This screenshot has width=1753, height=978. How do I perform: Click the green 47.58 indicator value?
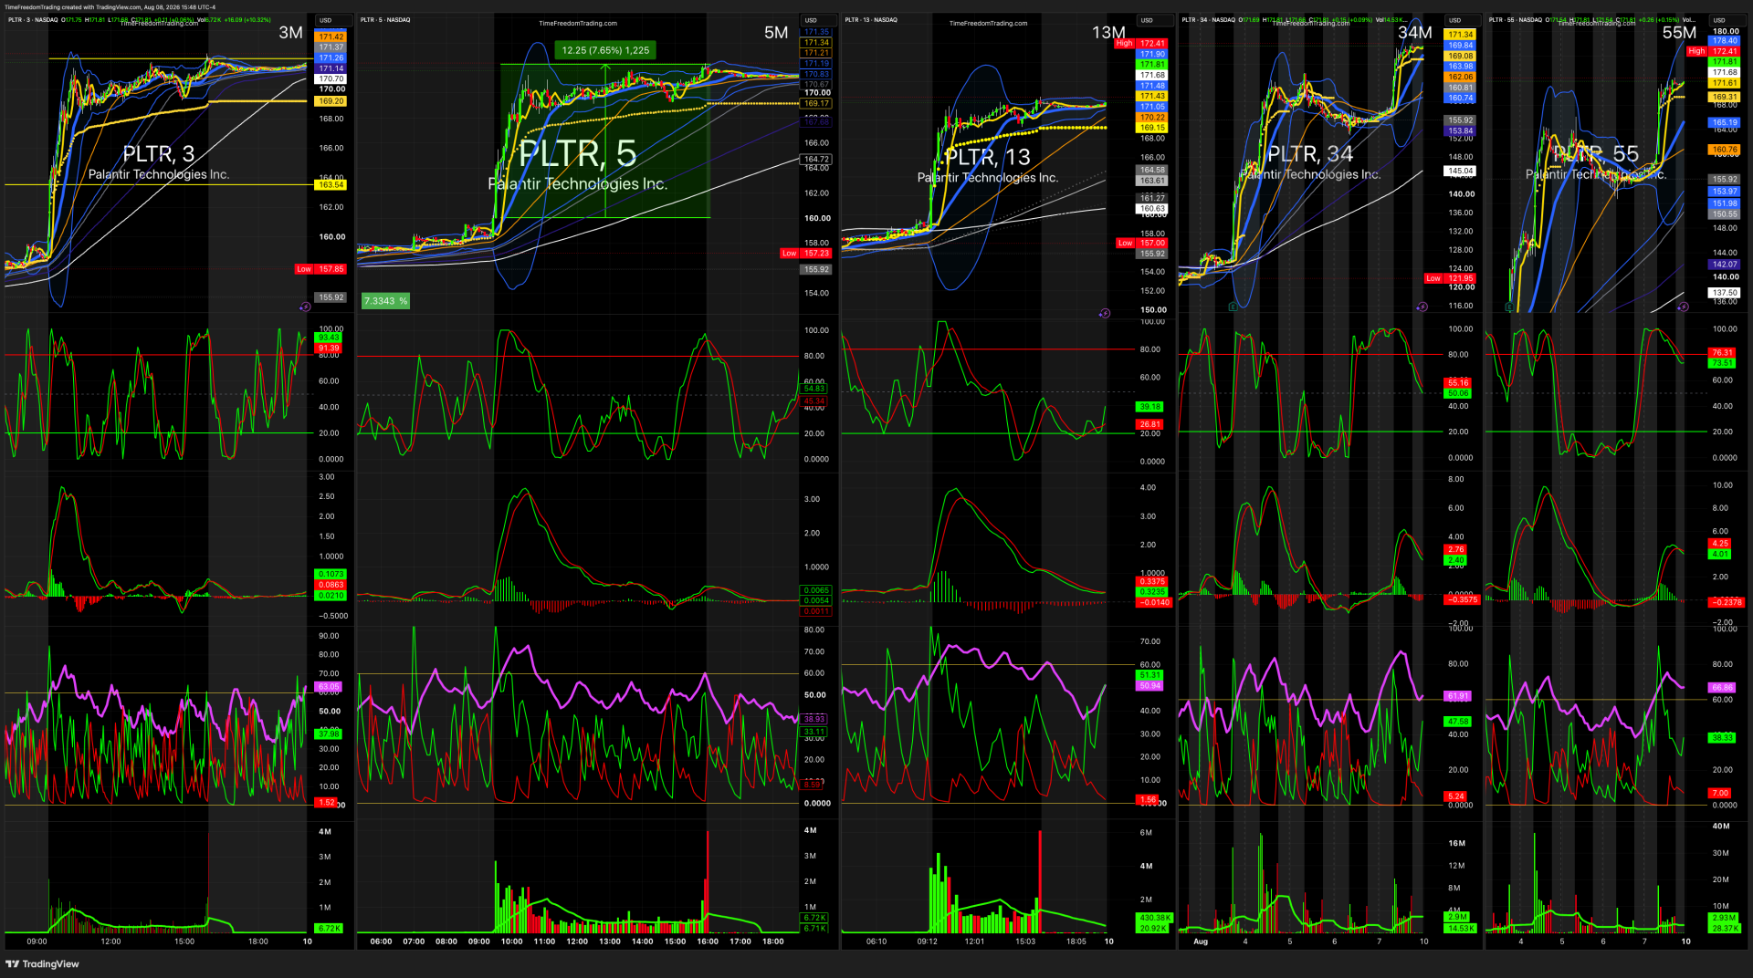(1458, 722)
